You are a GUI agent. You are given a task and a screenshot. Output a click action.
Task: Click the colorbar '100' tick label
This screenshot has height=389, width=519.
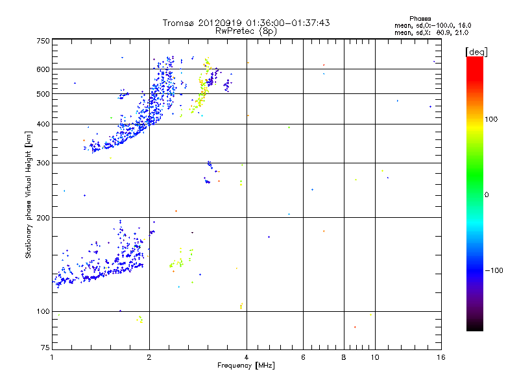tap(491, 119)
